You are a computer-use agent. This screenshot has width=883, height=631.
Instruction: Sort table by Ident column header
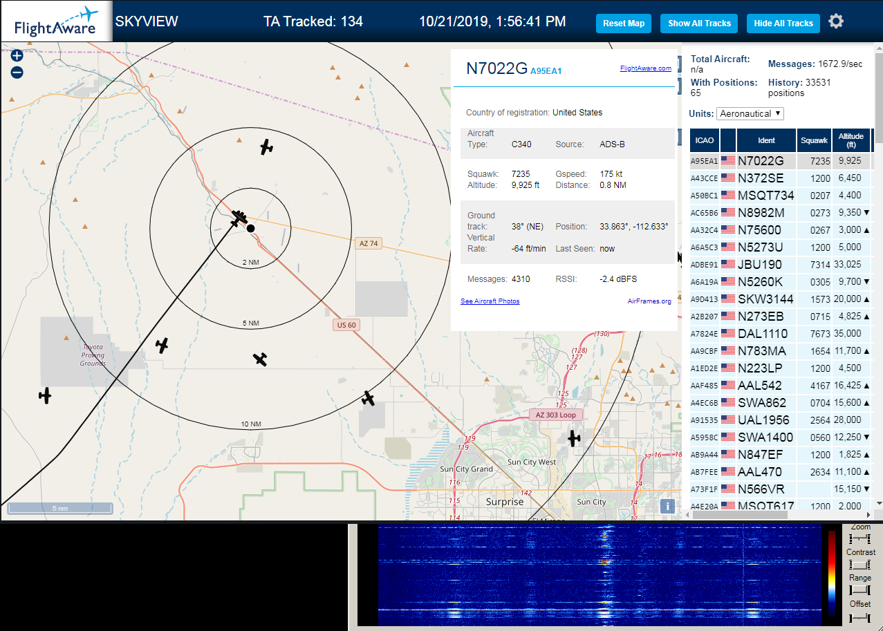pos(767,140)
